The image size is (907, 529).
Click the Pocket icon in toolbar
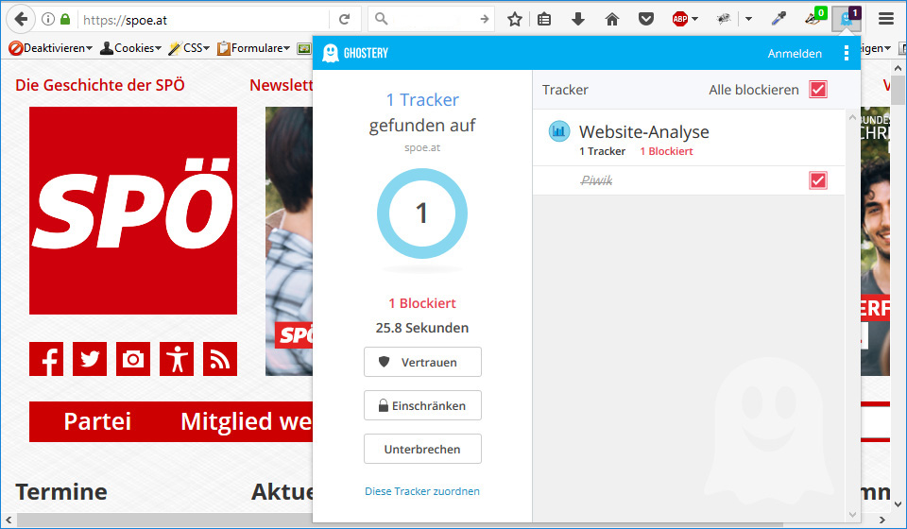pyautogui.click(x=646, y=19)
